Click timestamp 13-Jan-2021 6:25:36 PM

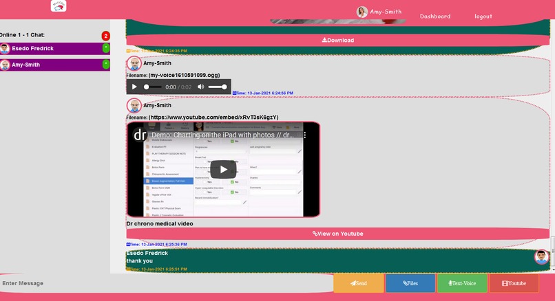pyautogui.click(x=156, y=244)
